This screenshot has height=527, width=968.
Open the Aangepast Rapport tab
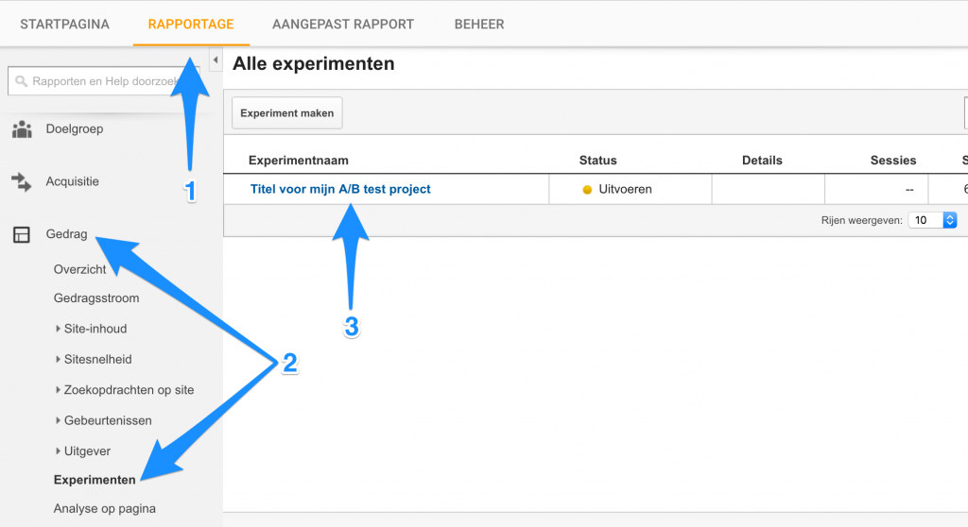click(x=342, y=25)
